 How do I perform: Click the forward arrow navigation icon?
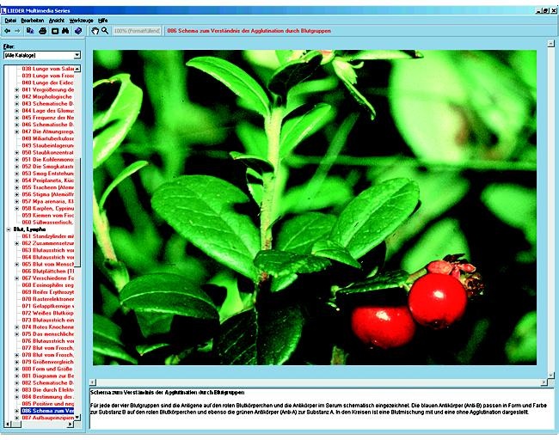[17, 30]
